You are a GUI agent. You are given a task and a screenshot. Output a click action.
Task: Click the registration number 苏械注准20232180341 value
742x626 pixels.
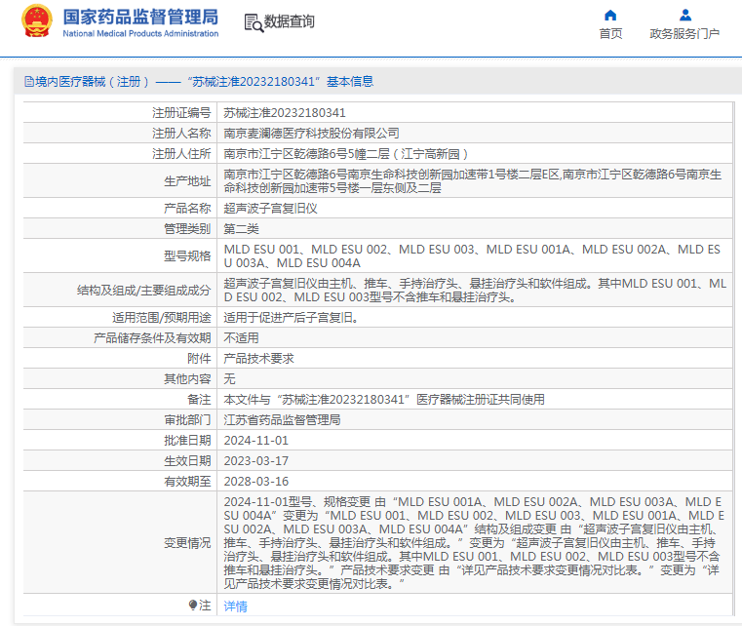coord(285,112)
